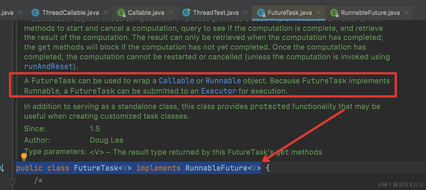Click the Callable link in documentation
Screen dimensions: 426x190
[176, 81]
